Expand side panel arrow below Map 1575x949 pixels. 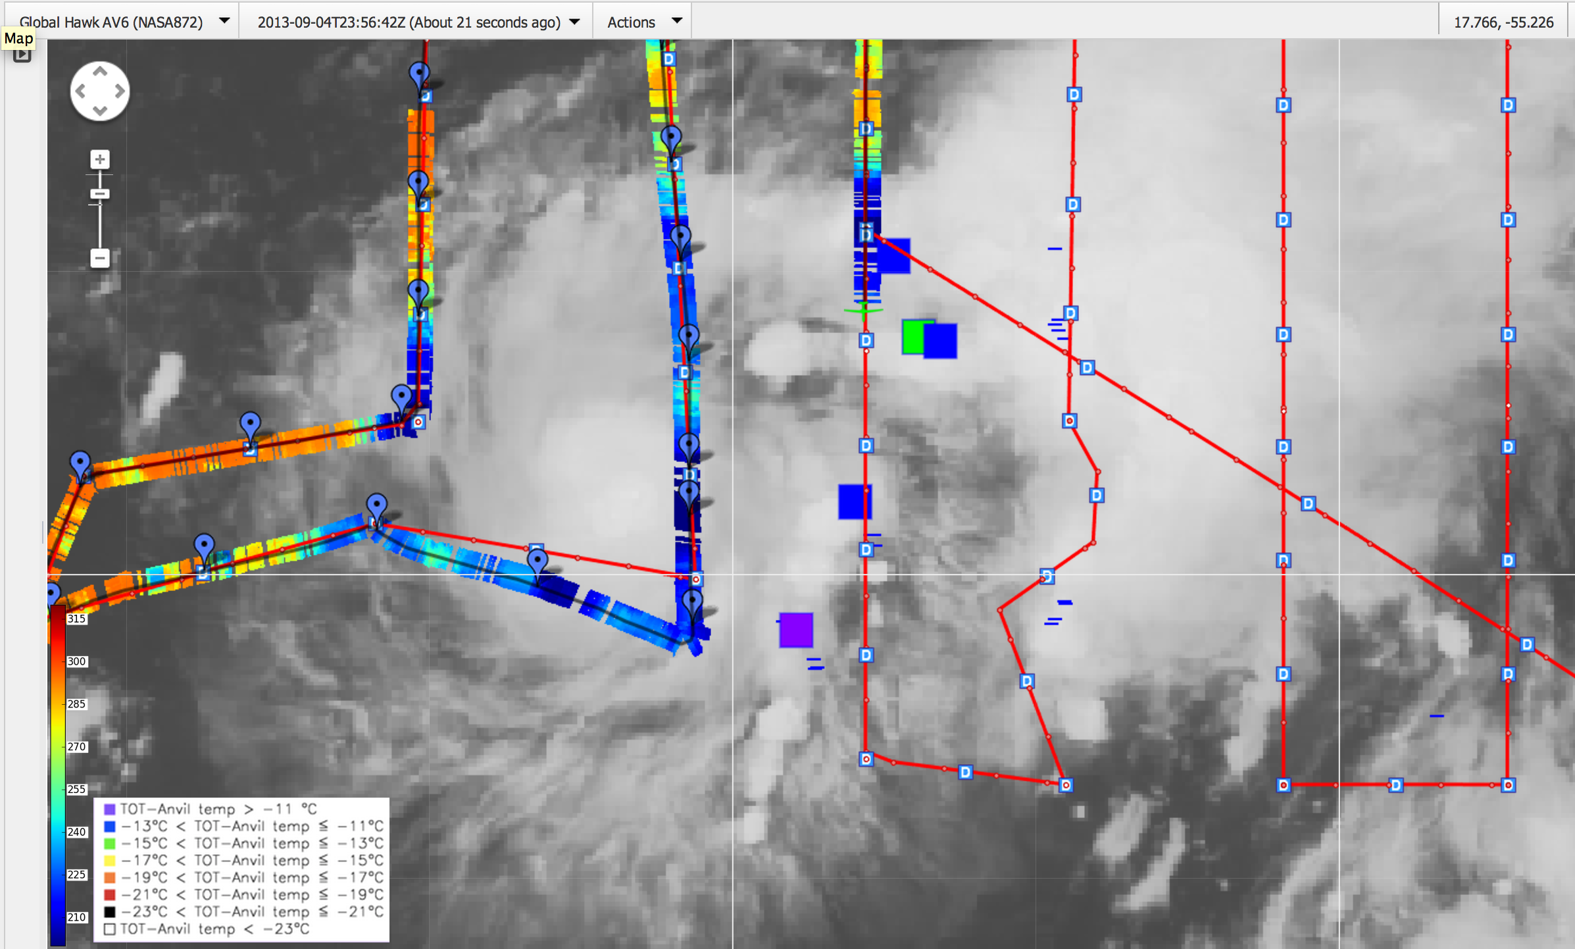coord(22,55)
